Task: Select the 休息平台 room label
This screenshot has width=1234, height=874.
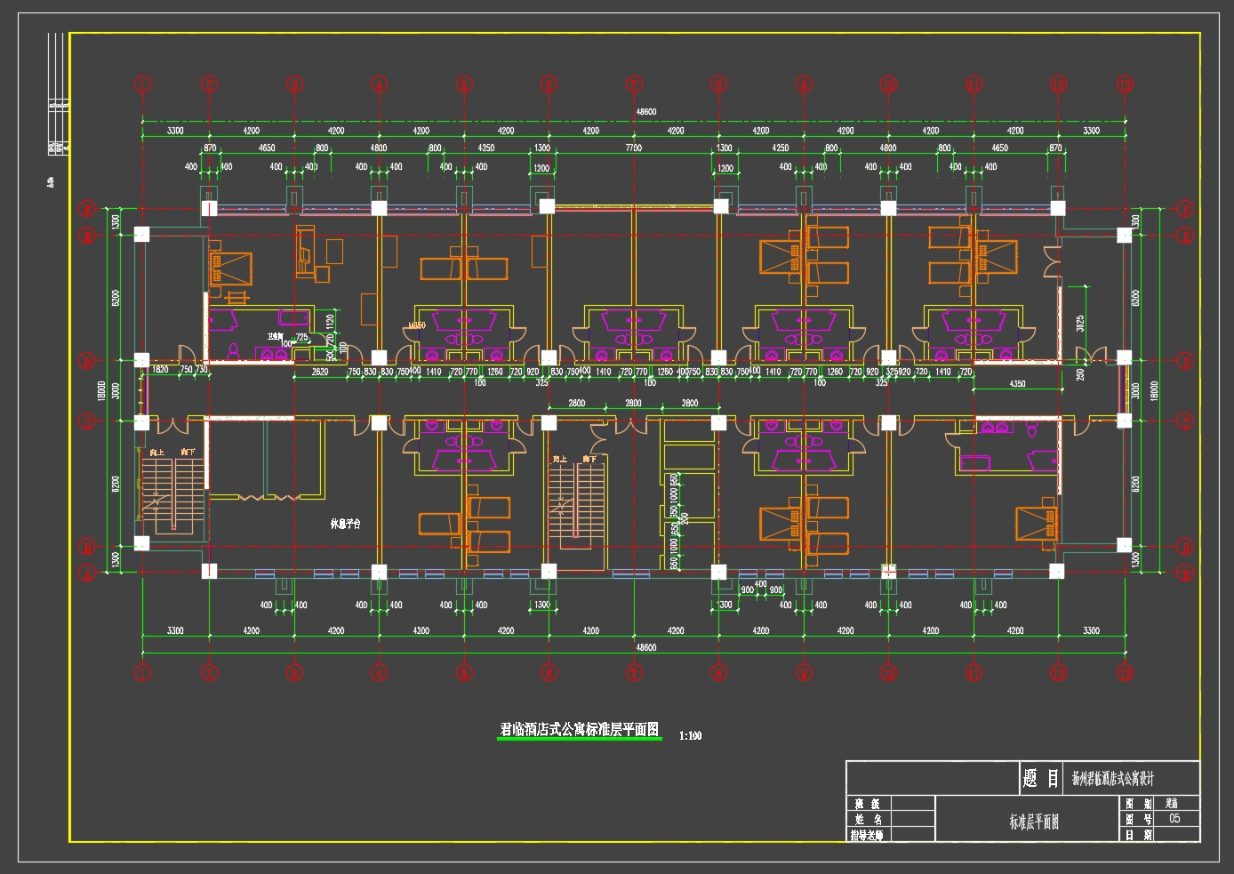Action: pyautogui.click(x=346, y=524)
